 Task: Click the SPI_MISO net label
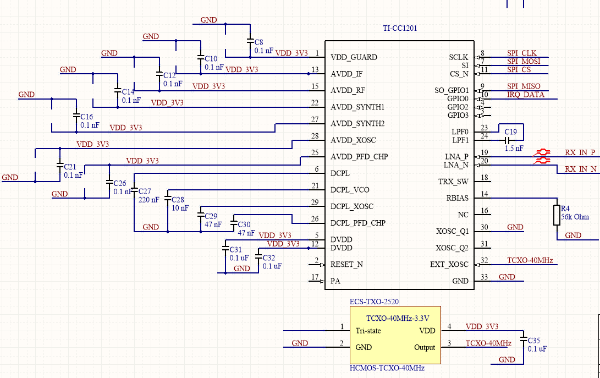[x=524, y=86]
